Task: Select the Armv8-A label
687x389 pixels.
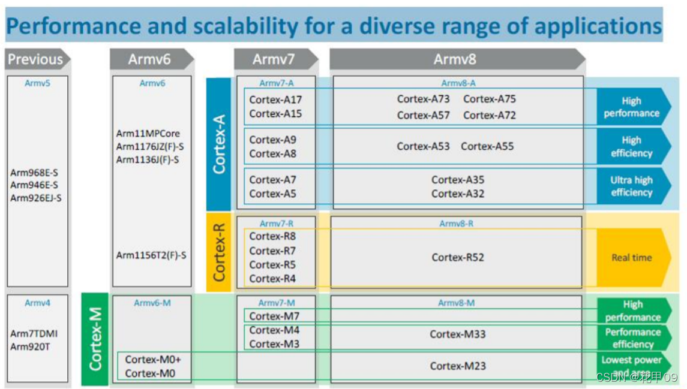Action: point(458,83)
